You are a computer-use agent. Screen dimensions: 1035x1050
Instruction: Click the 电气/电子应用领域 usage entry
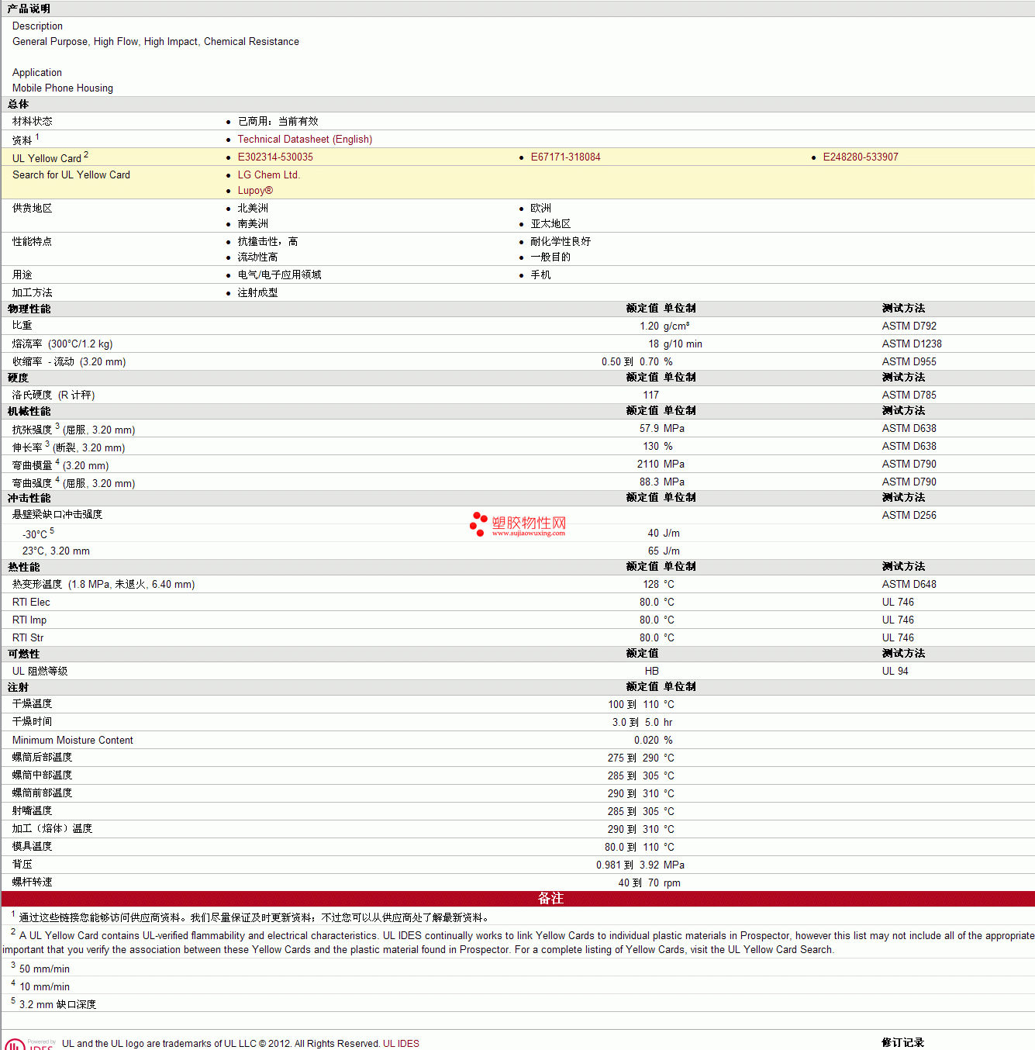279,275
